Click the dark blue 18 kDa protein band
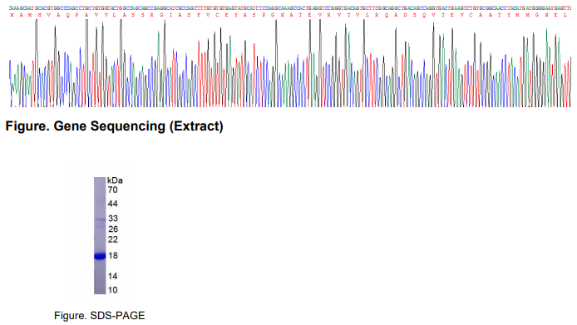The height and width of the screenshot is (325, 577). click(x=100, y=256)
